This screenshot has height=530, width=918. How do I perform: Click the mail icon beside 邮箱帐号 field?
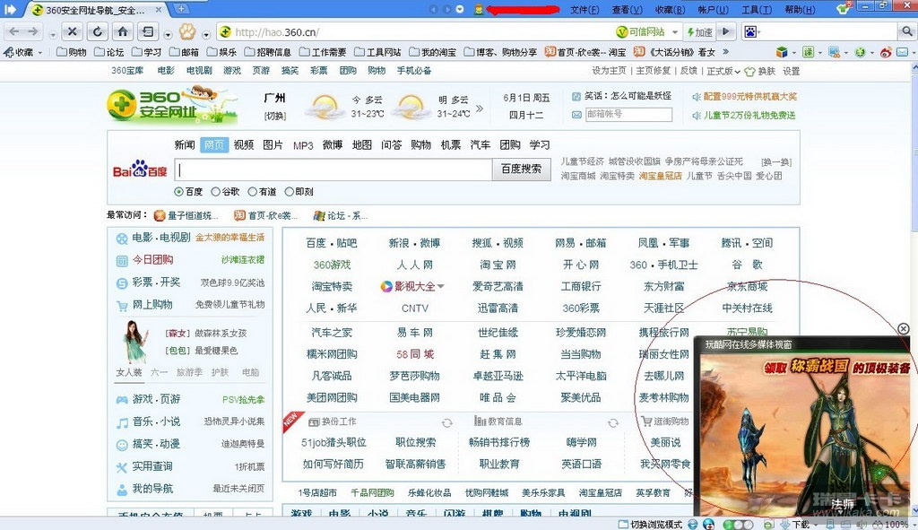point(576,115)
